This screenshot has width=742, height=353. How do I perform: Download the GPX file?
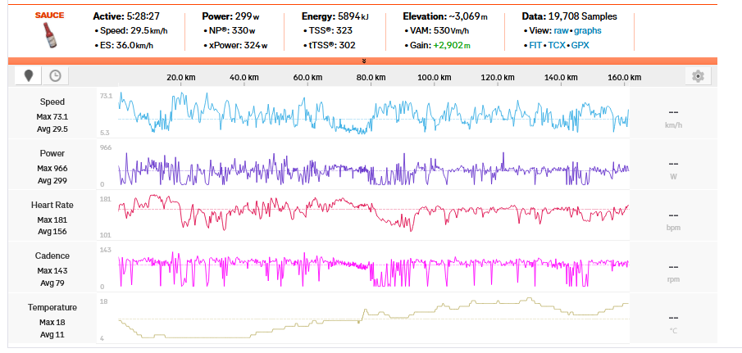[580, 46]
